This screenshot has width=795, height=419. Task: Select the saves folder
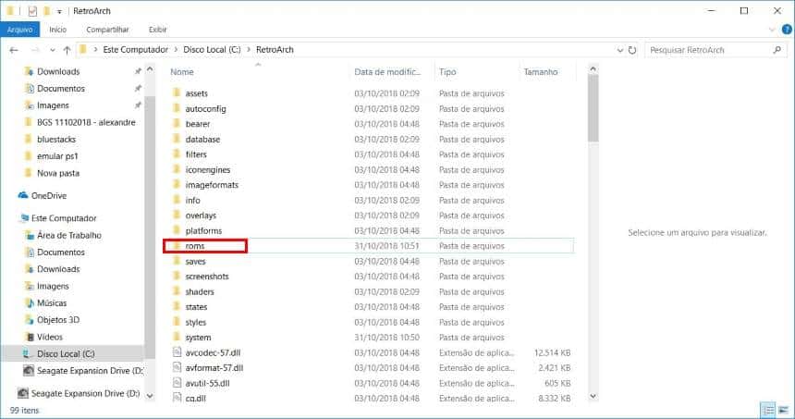pos(195,261)
